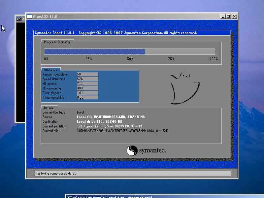Click the 100% progress scale mark
The image size is (264, 198).
pos(214,59)
